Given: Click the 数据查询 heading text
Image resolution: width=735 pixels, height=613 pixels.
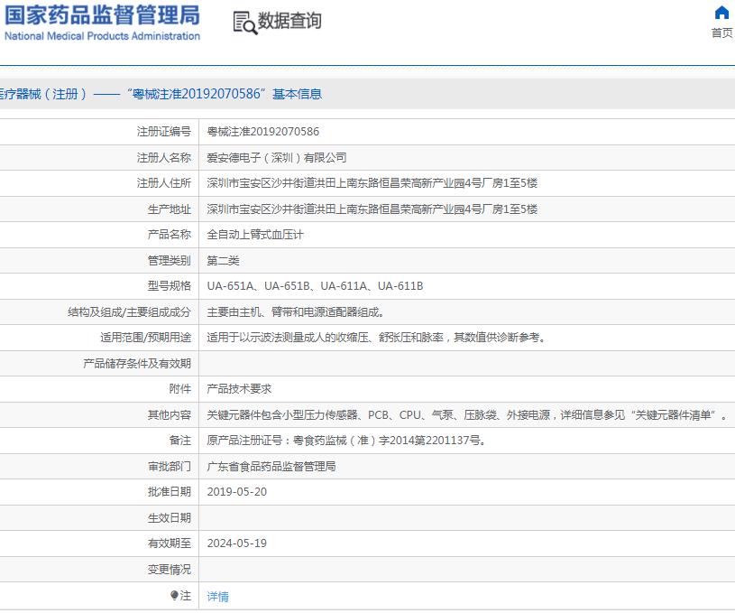Looking at the screenshot, I should [289, 21].
